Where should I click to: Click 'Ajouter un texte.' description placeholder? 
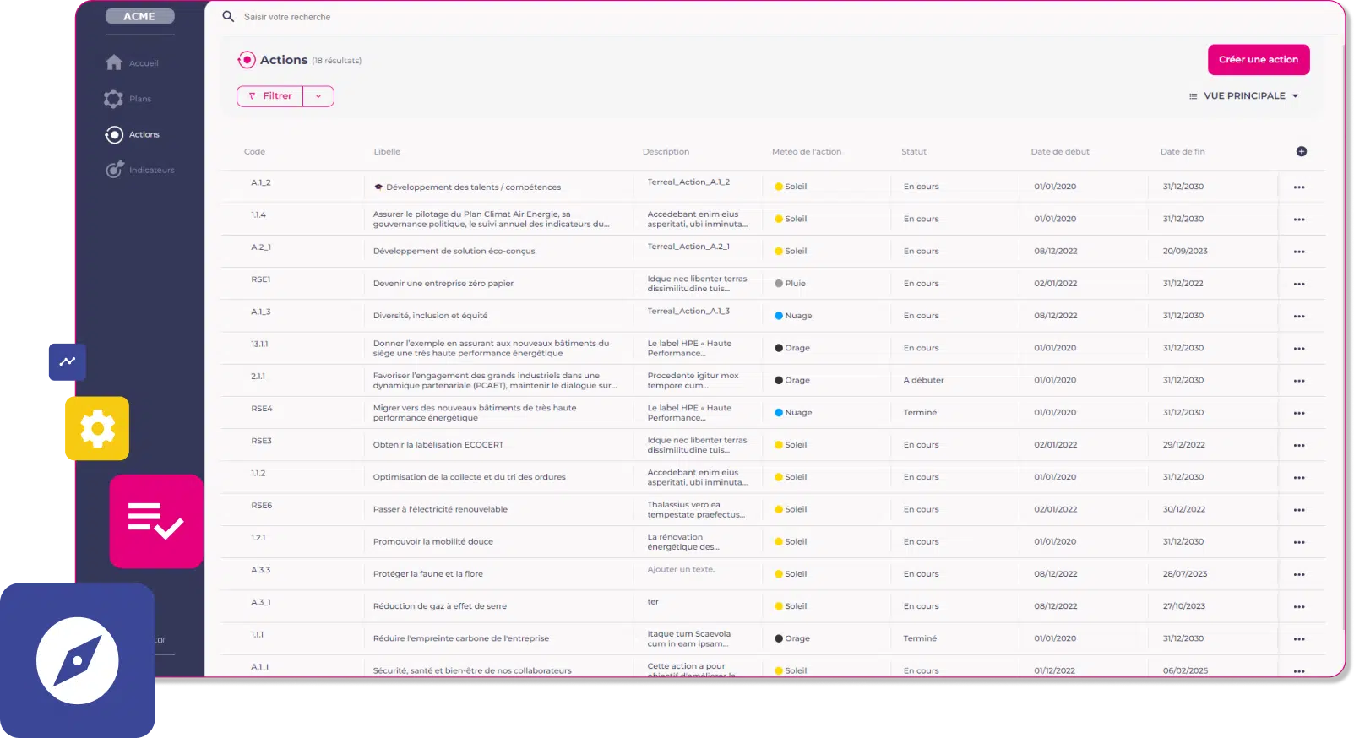[681, 569]
